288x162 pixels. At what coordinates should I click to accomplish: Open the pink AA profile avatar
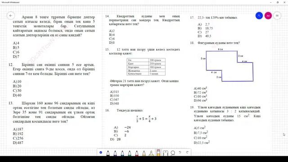pyautogui.click(x=268, y=16)
